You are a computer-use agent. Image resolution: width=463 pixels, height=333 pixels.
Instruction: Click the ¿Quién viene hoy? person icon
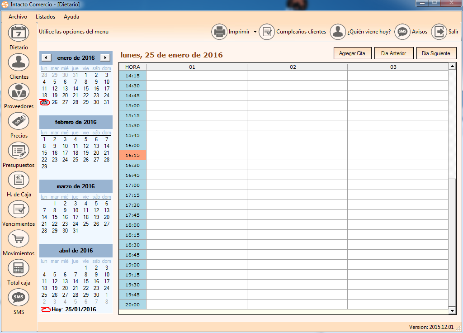point(338,32)
